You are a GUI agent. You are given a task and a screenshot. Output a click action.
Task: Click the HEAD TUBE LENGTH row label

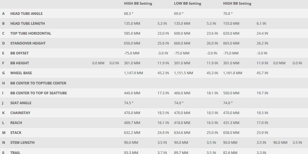click(x=27, y=24)
